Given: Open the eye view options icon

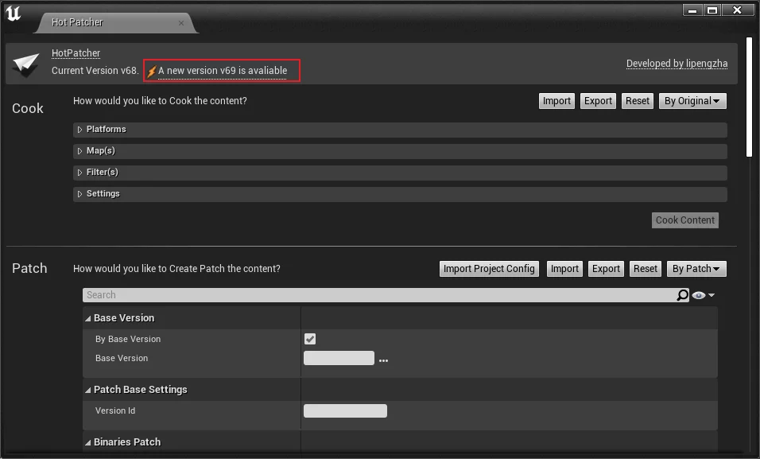Looking at the screenshot, I should point(703,295).
